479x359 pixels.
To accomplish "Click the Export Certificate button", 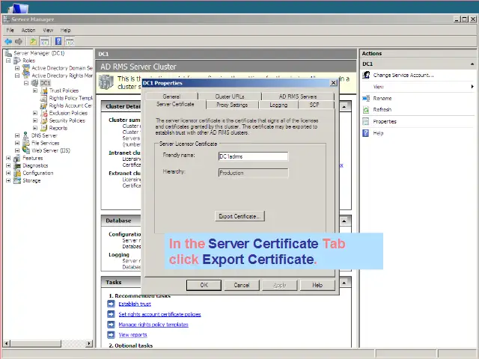I will tap(239, 216).
